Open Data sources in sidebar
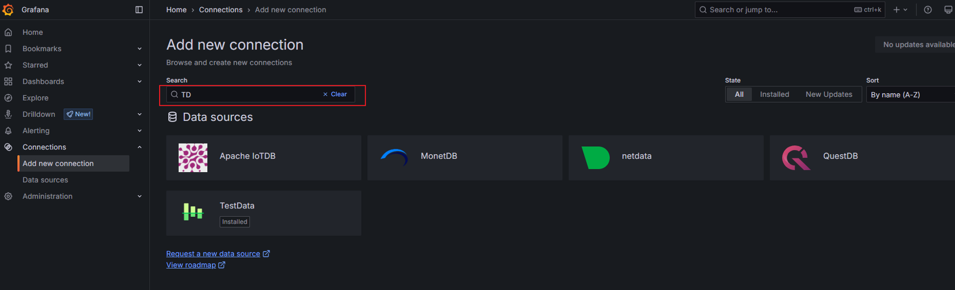 coord(45,179)
